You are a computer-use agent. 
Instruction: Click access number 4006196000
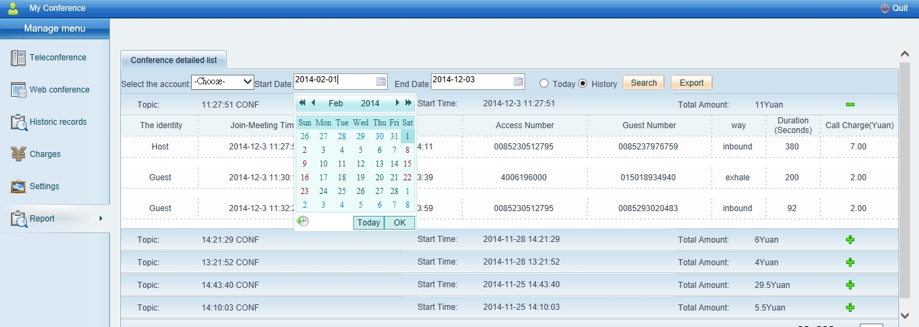(x=524, y=178)
